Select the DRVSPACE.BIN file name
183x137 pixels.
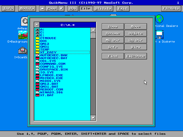(54, 70)
